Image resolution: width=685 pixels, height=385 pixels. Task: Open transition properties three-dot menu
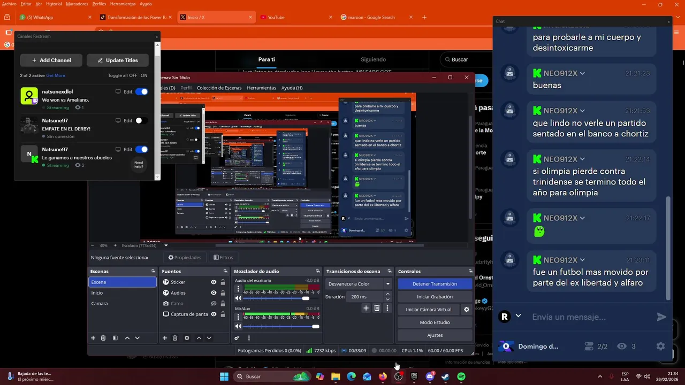pos(387,308)
